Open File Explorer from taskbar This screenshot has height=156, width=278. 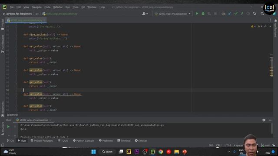[177, 152]
